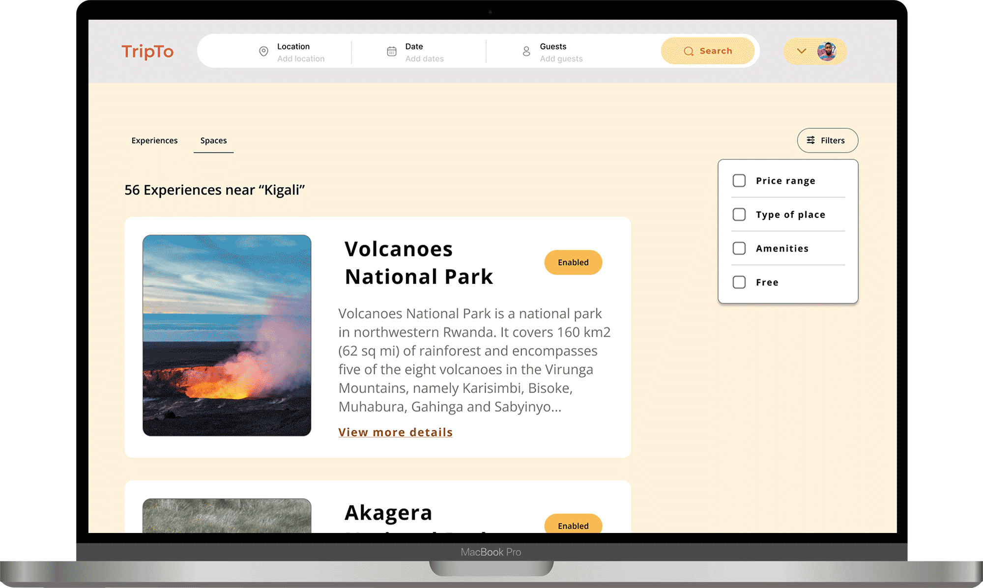The width and height of the screenshot is (983, 588).
Task: Click the Search button
Action: click(708, 51)
